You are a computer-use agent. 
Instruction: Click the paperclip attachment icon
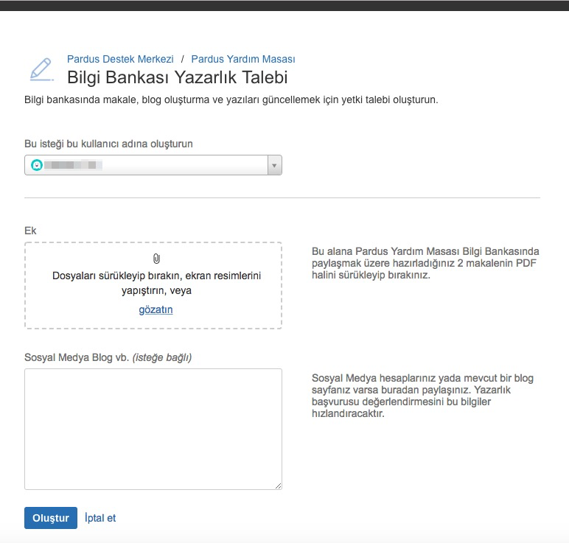click(156, 259)
